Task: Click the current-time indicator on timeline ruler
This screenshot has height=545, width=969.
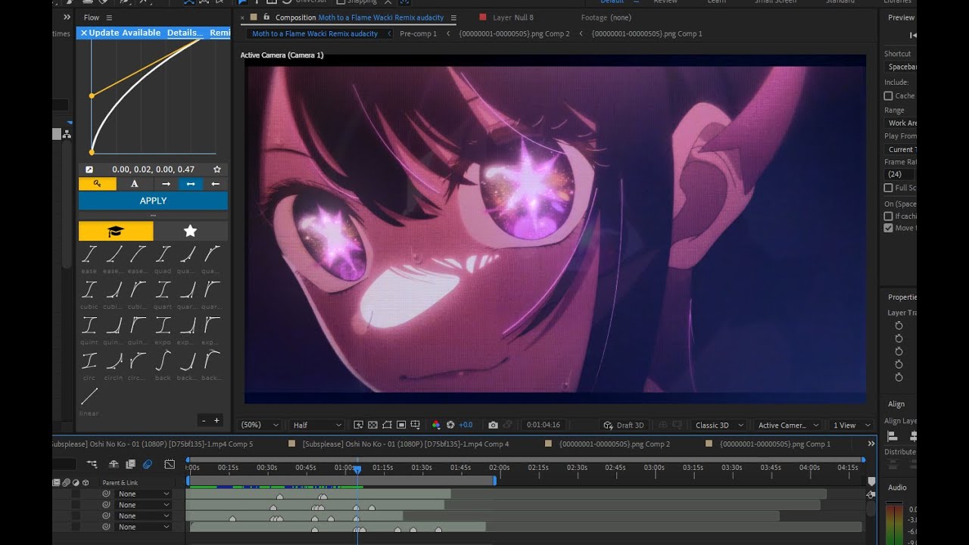Action: (x=357, y=469)
